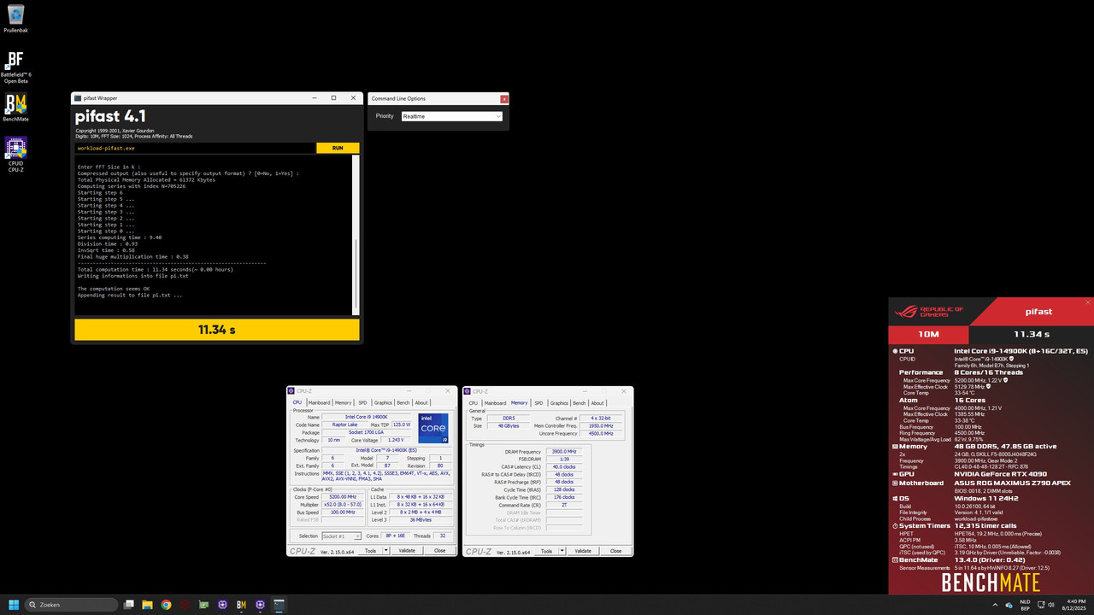Open Google Chrome from the taskbar
The image size is (1094, 615).
166,605
